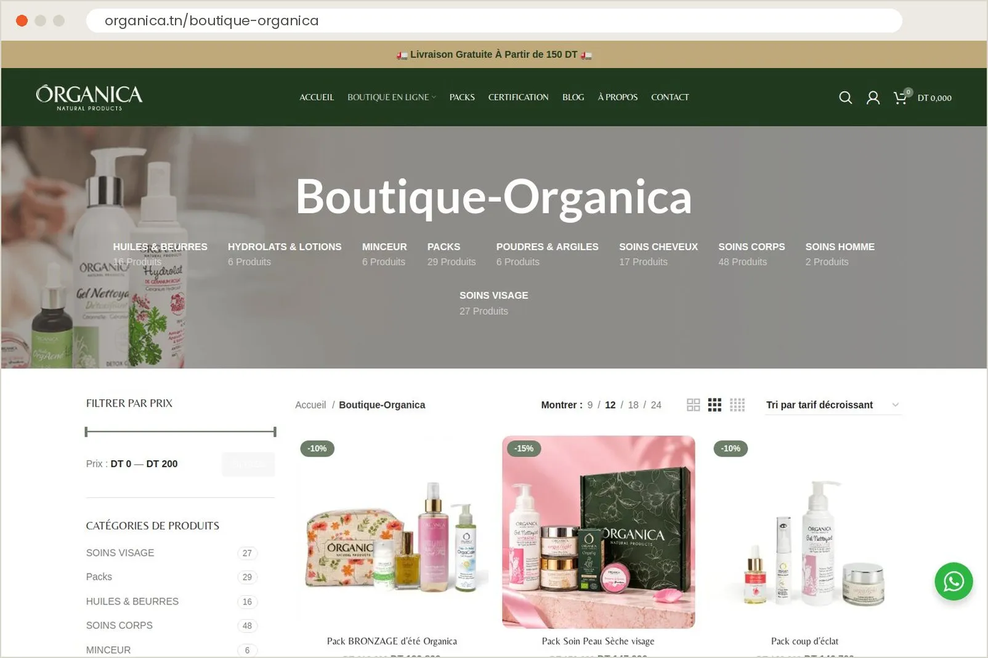Click the Organica logo
Screen dimensions: 988x658
tap(89, 97)
